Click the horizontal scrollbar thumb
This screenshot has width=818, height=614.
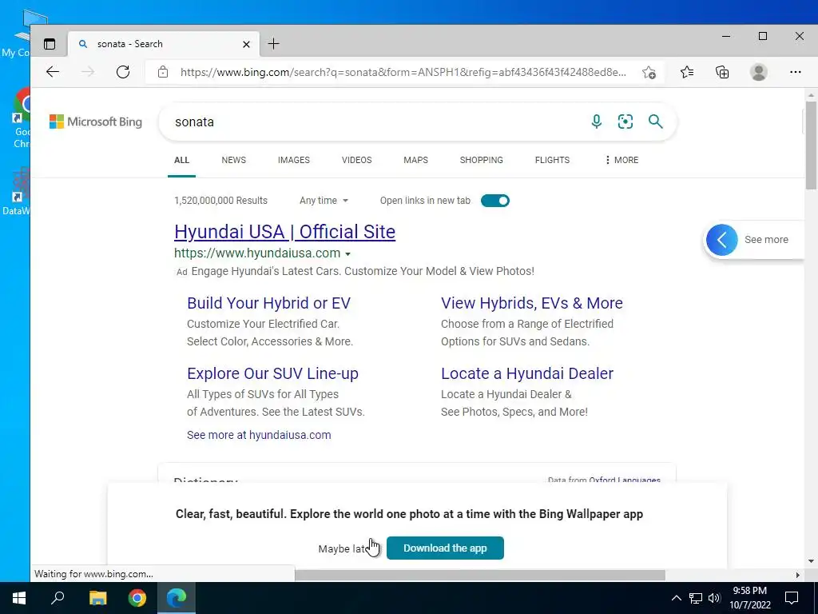coord(480,575)
